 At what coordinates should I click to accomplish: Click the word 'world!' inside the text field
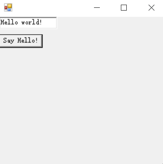(32, 22)
